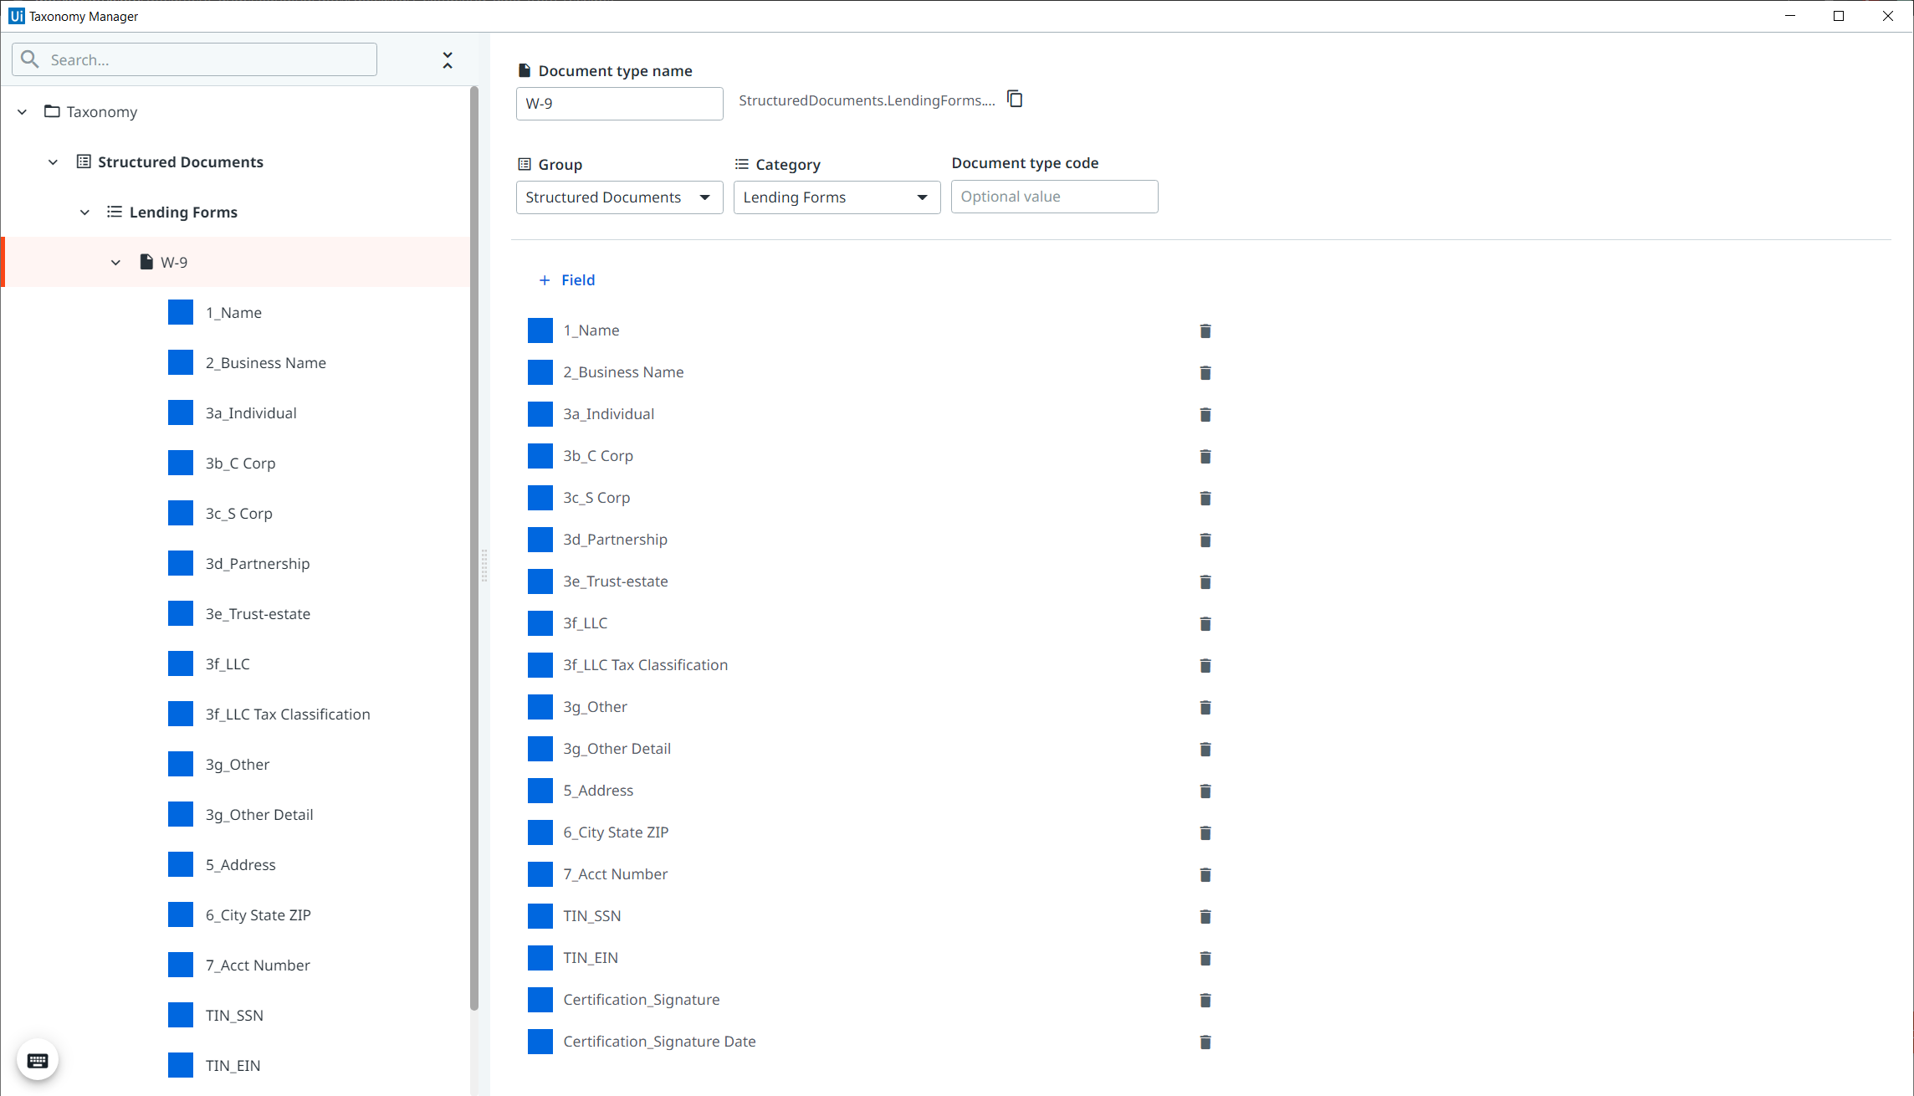This screenshot has height=1096, width=1914.
Task: Open the Category dropdown showing Lending Forms
Action: pos(837,197)
